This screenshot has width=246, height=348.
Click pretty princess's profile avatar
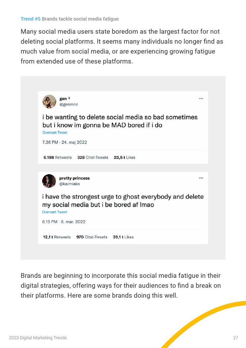pos(49,181)
